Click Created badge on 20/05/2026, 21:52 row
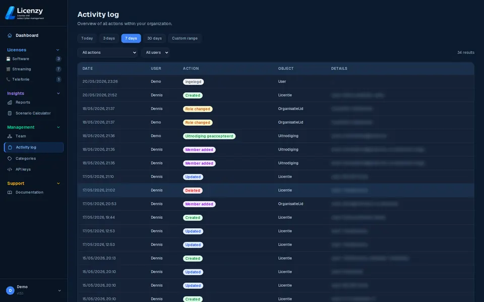The width and height of the screenshot is (484, 302). click(x=193, y=96)
